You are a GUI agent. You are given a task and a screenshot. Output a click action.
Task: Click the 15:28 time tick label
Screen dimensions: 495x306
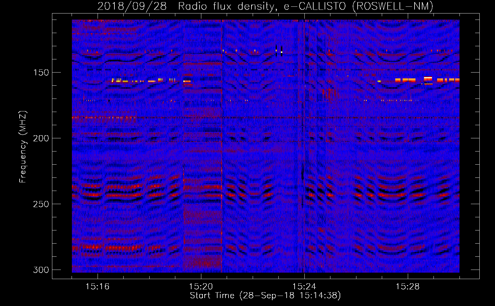(408, 287)
